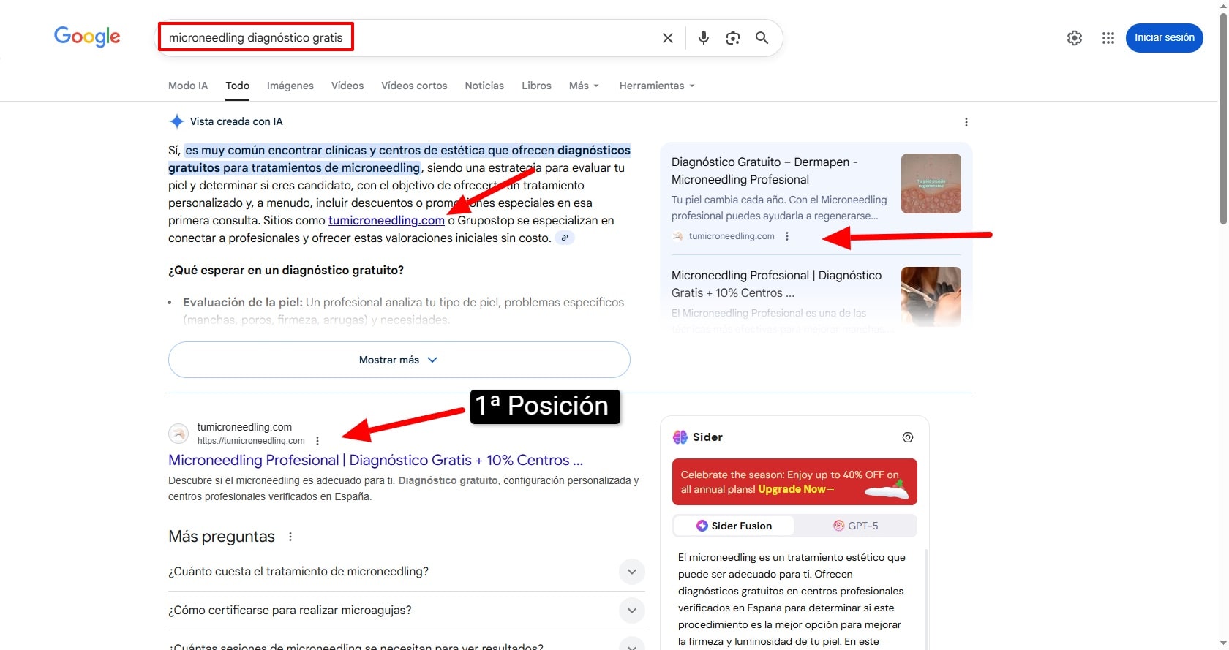Go to the Noticias tab
The width and height of the screenshot is (1229, 650).
484,86
